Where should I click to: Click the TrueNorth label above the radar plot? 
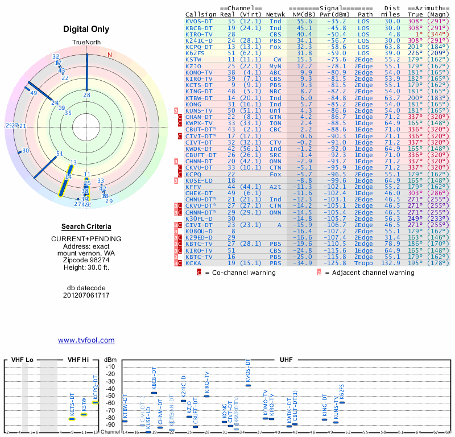86,43
